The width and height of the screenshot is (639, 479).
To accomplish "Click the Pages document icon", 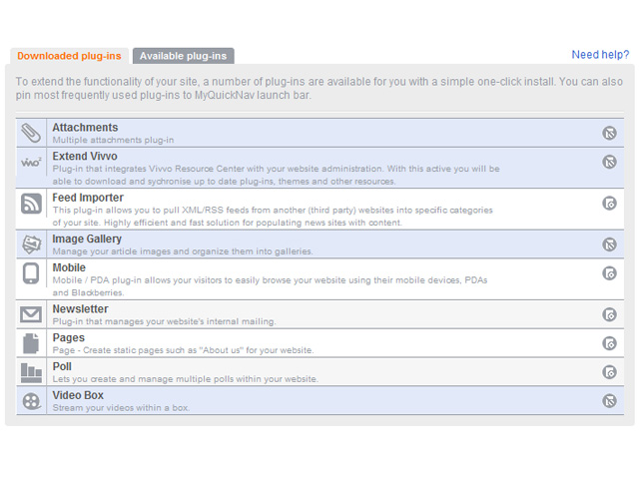I will pos(31,343).
